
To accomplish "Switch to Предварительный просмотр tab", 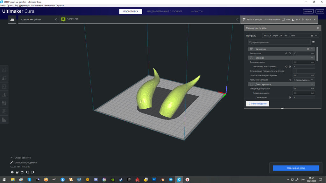I will coord(165,11).
